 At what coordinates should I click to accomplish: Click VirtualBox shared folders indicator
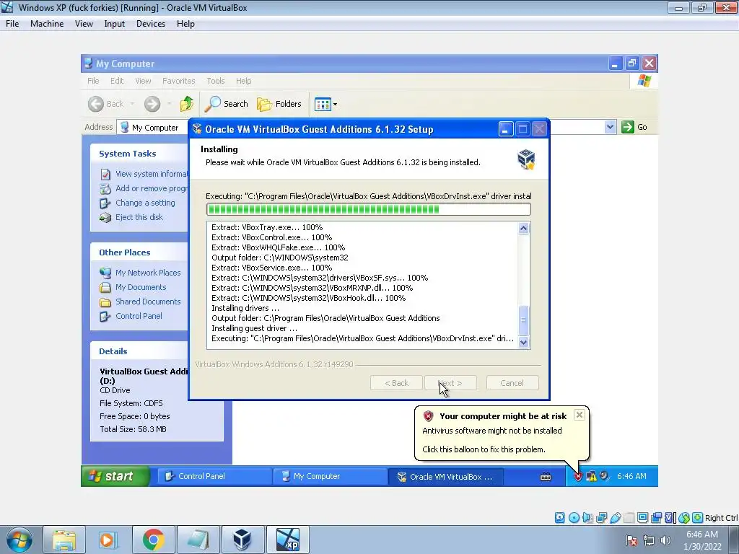(629, 518)
